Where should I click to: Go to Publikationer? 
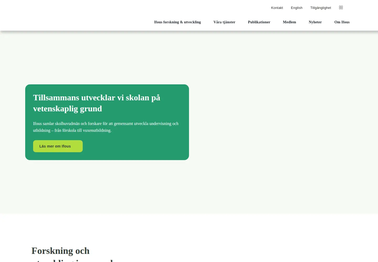[x=259, y=22]
